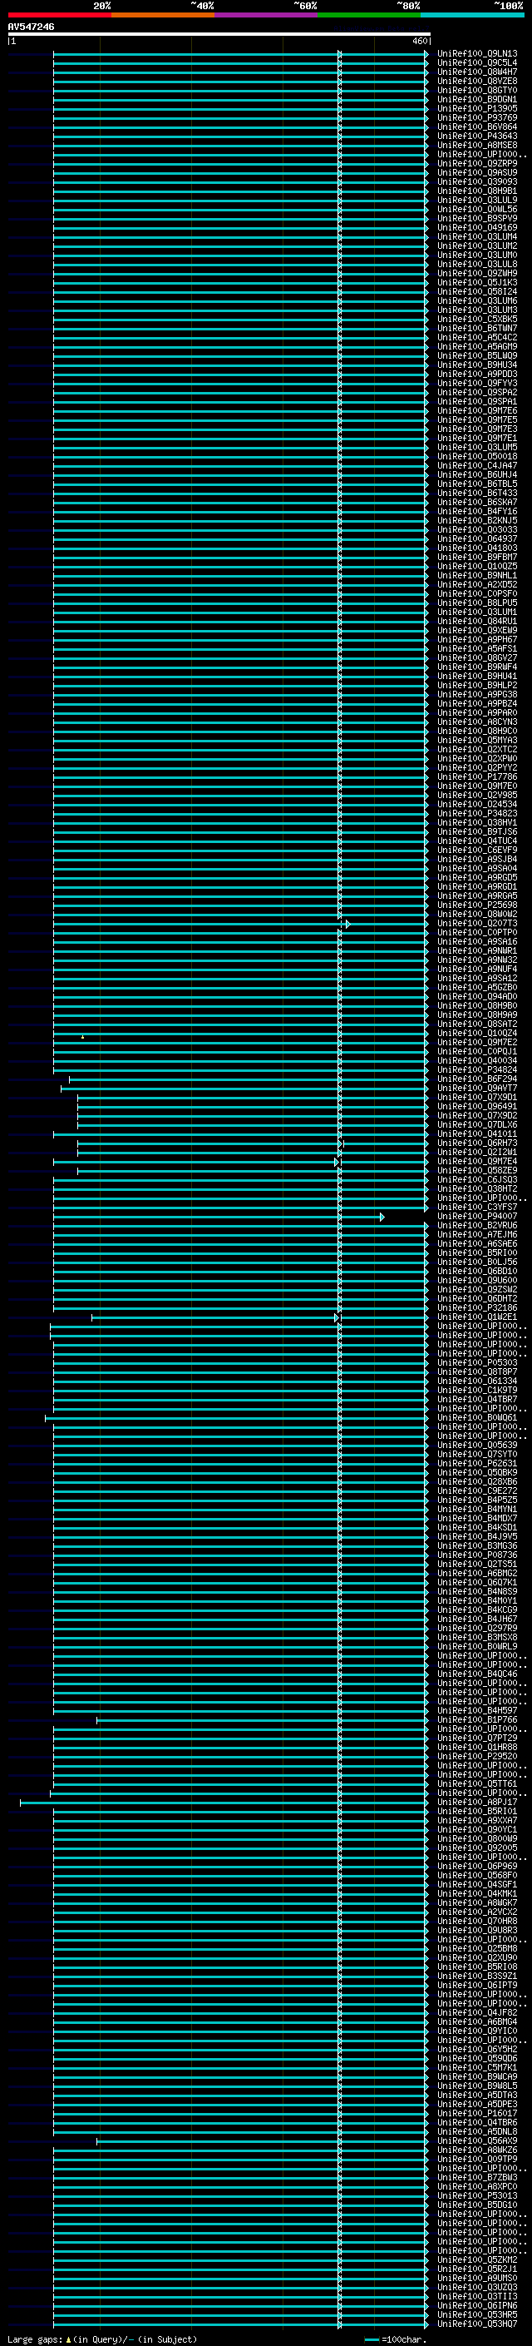Open hit label UniRef100_Q9AVT7
Screen dimensions: 532x2346
coord(477,1089)
